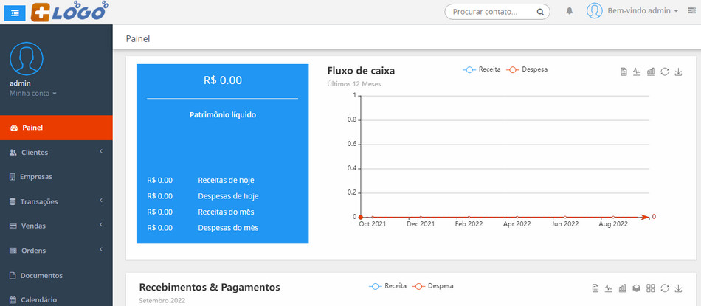Click the Painel breadcrumb title

click(x=138, y=39)
